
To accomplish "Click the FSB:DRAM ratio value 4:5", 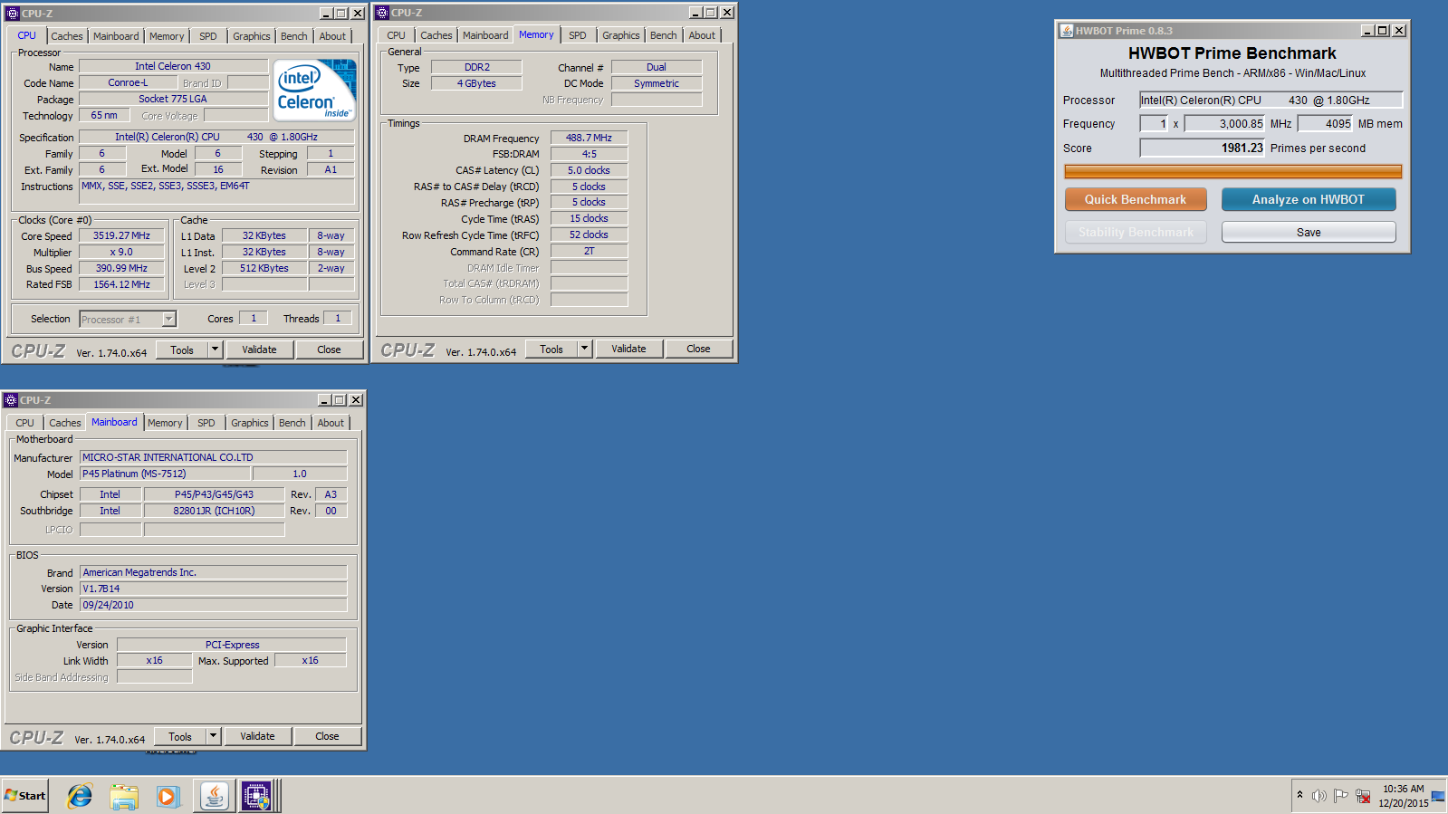I will pyautogui.click(x=589, y=154).
